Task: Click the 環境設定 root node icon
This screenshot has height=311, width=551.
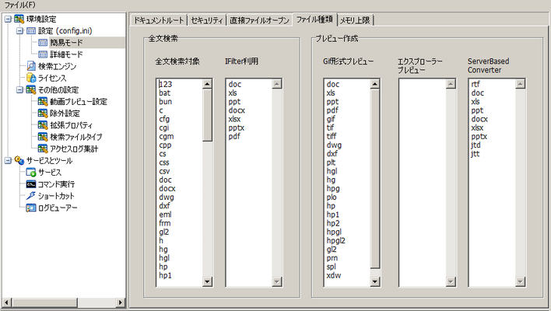Action: (19, 19)
